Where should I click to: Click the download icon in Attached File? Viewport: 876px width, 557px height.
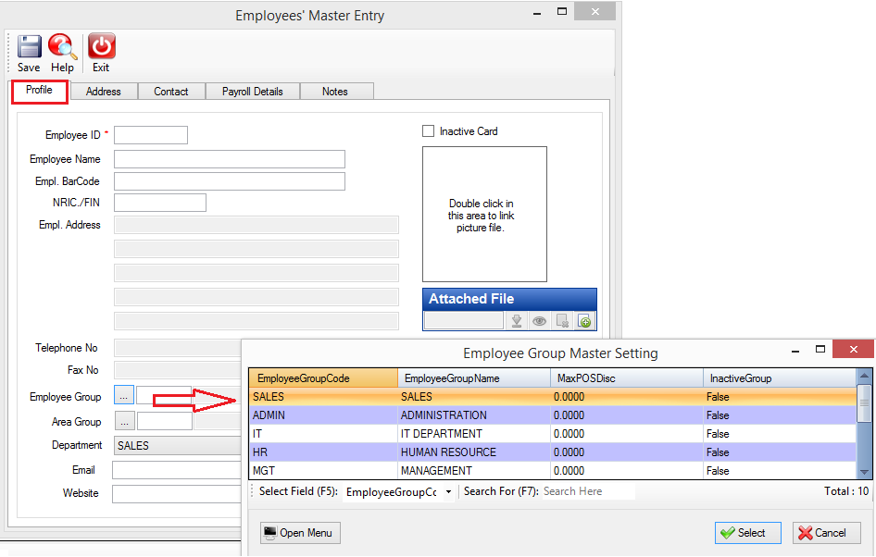point(517,321)
